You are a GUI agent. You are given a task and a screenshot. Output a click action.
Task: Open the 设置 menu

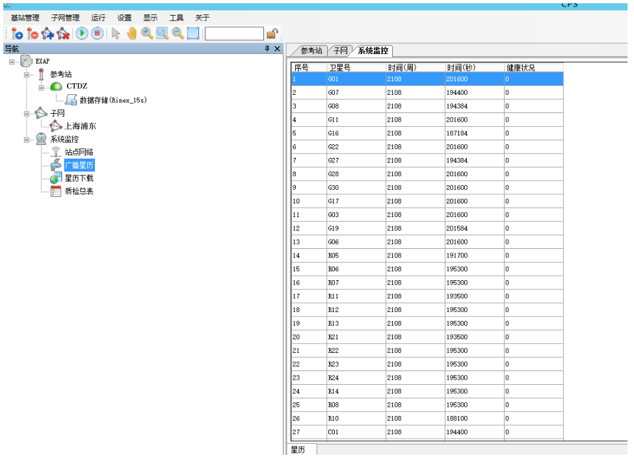(125, 18)
